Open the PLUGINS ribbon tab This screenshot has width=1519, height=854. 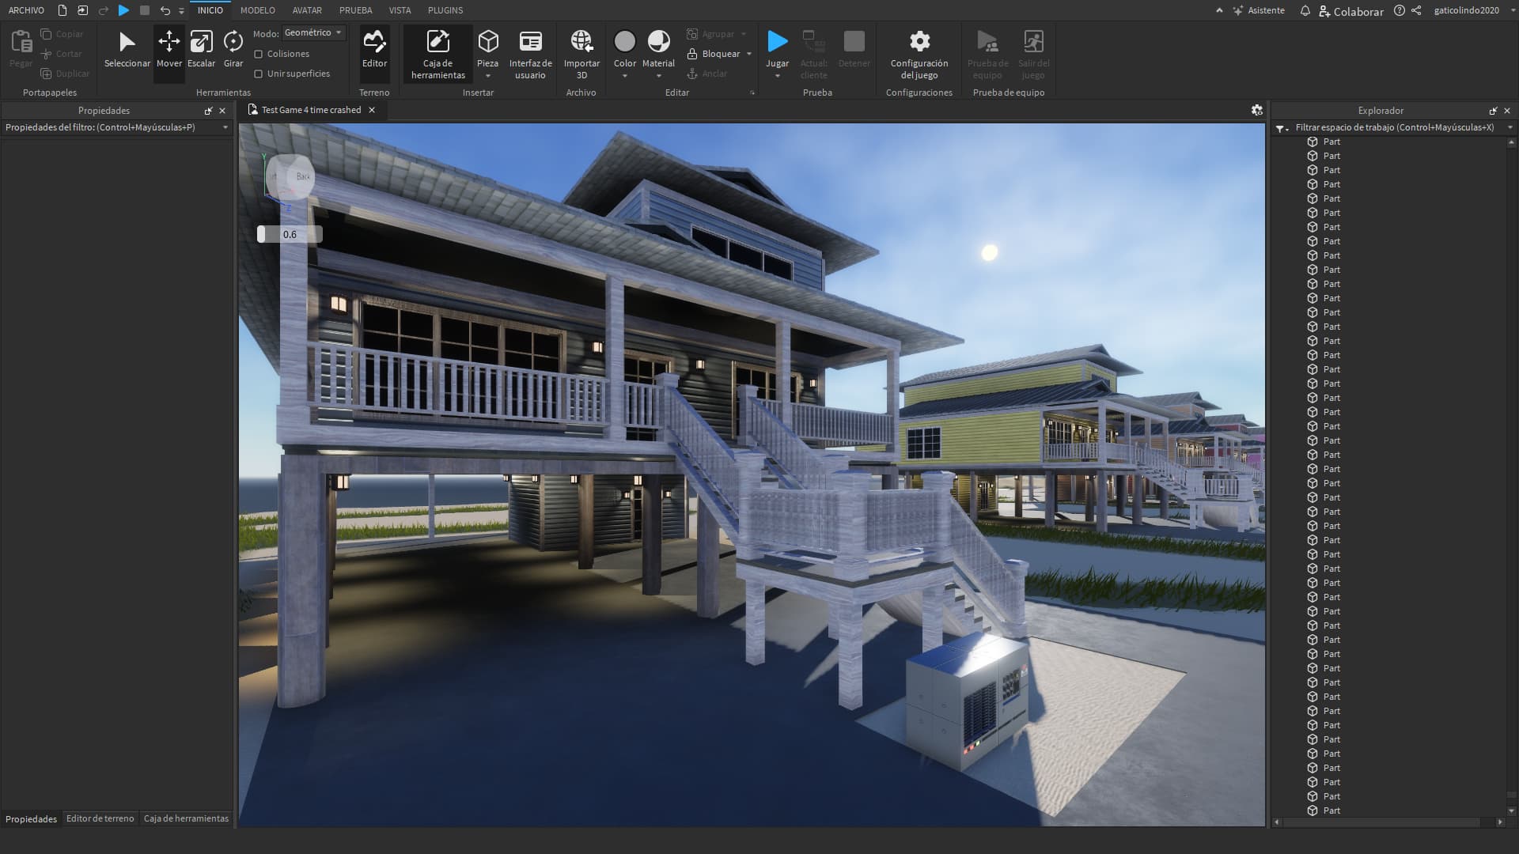[x=445, y=10]
